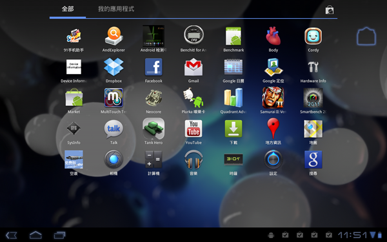This screenshot has height=242, width=387.
Task: Open the Benchmark app
Action: tap(233, 36)
